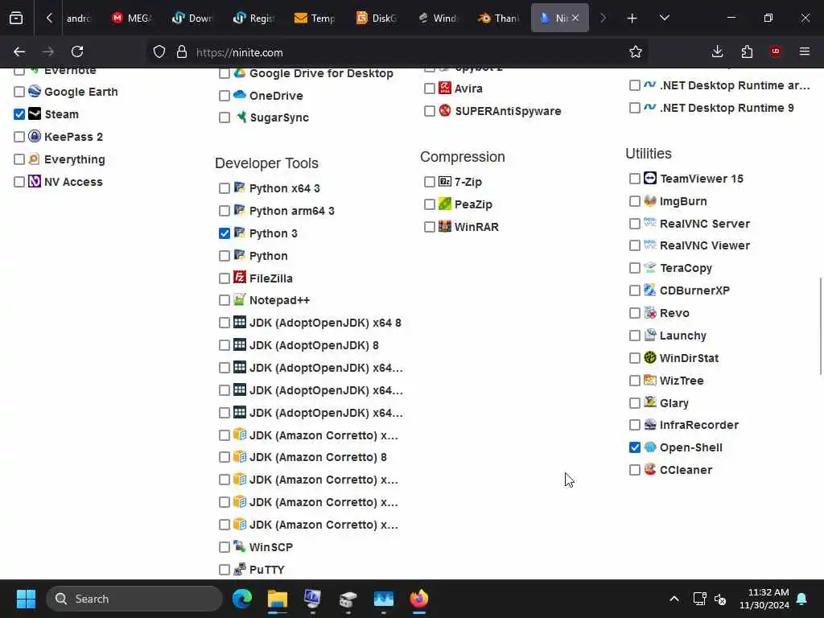Click the Launchy label
824x618 pixels.
pos(683,336)
